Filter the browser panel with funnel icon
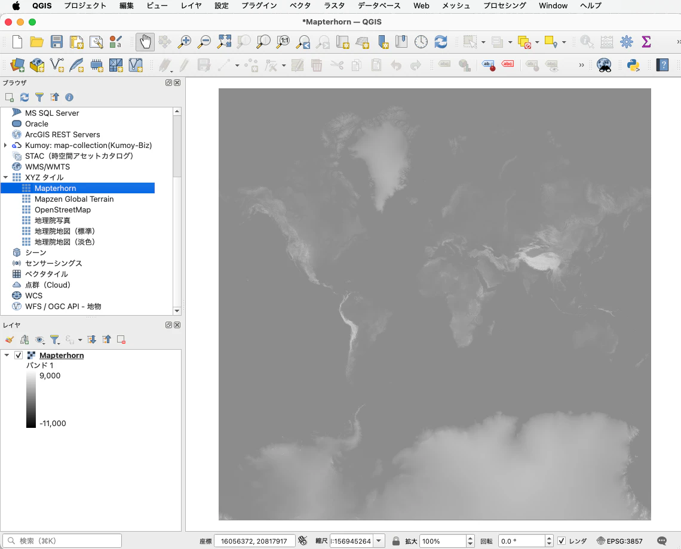Image resolution: width=681 pixels, height=549 pixels. tap(39, 97)
